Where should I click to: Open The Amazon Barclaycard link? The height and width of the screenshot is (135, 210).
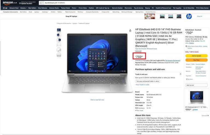(x=173, y=61)
